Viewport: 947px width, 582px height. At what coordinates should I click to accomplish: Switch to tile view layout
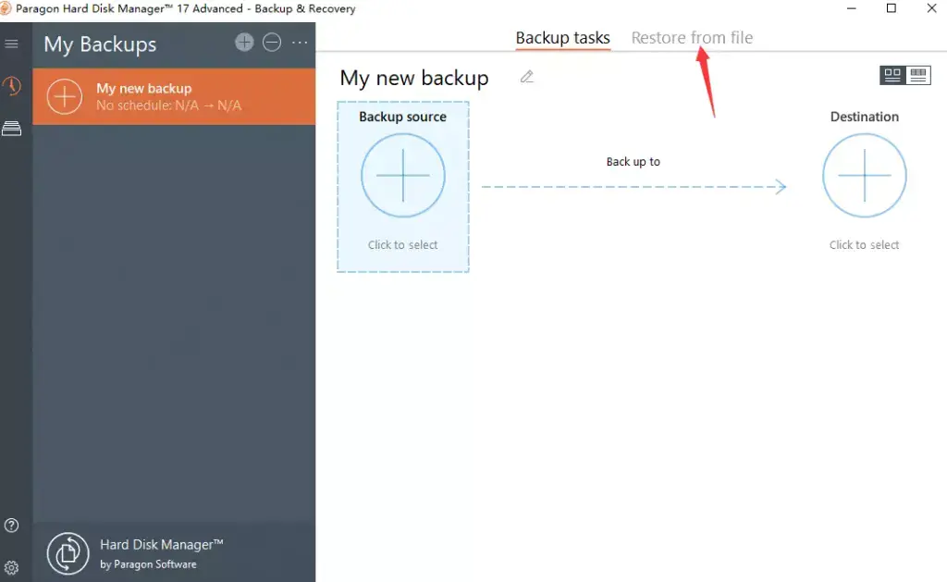click(x=892, y=75)
